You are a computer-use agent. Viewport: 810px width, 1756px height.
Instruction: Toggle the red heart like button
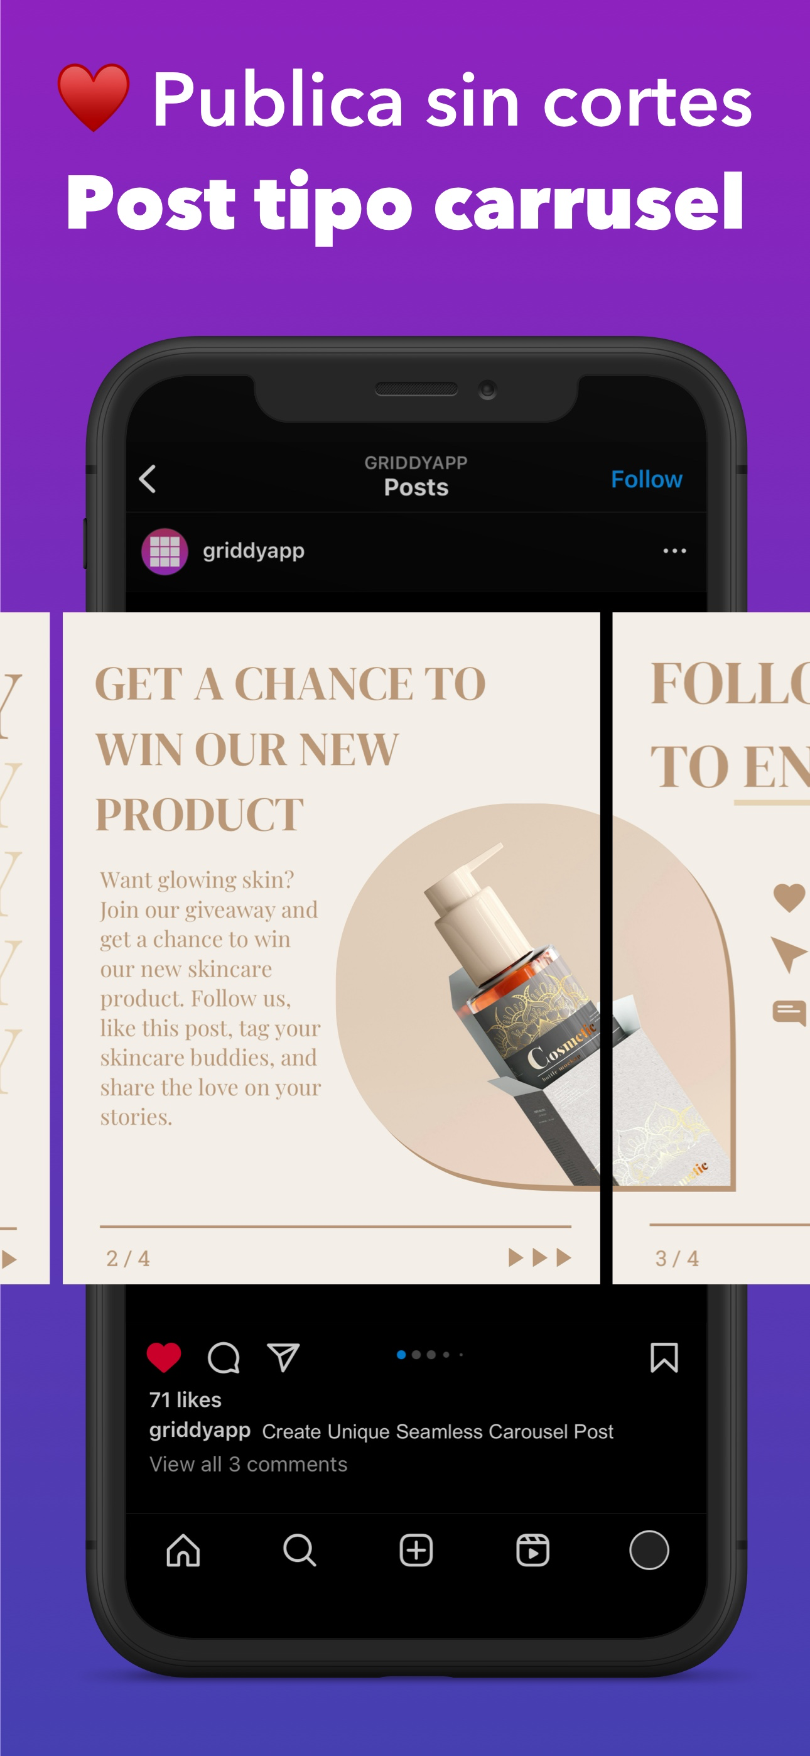[164, 1357]
